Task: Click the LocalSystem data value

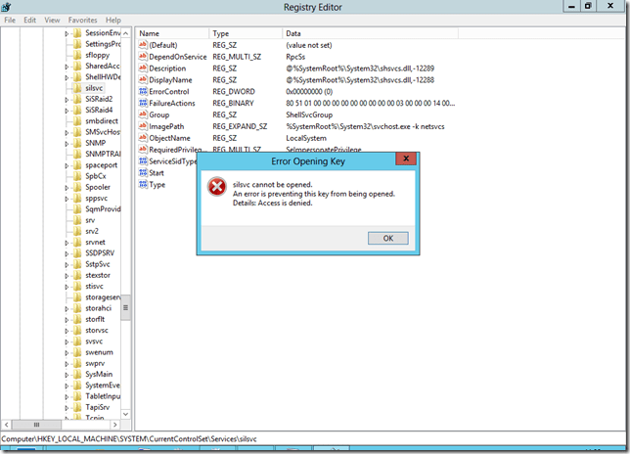Action: pyautogui.click(x=306, y=138)
